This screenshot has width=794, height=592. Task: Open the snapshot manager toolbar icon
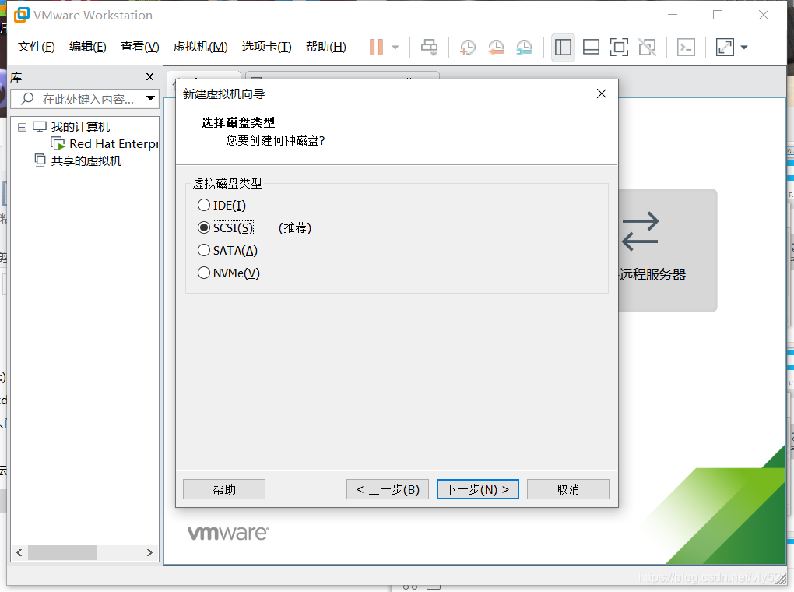tap(524, 48)
